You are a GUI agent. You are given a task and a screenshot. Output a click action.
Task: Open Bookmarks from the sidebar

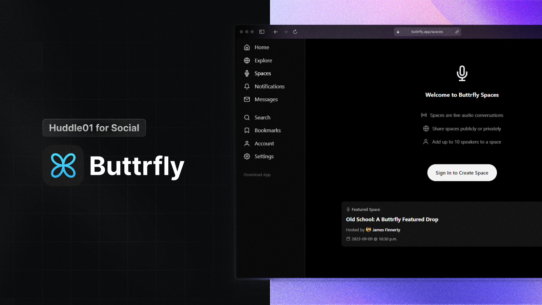pyautogui.click(x=268, y=130)
